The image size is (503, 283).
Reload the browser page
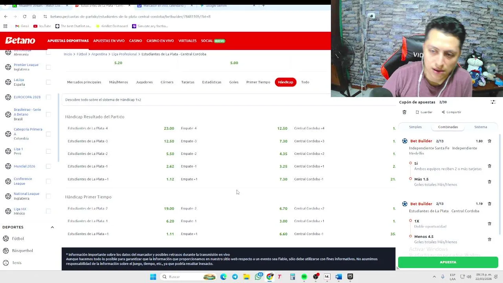[x=24, y=17]
